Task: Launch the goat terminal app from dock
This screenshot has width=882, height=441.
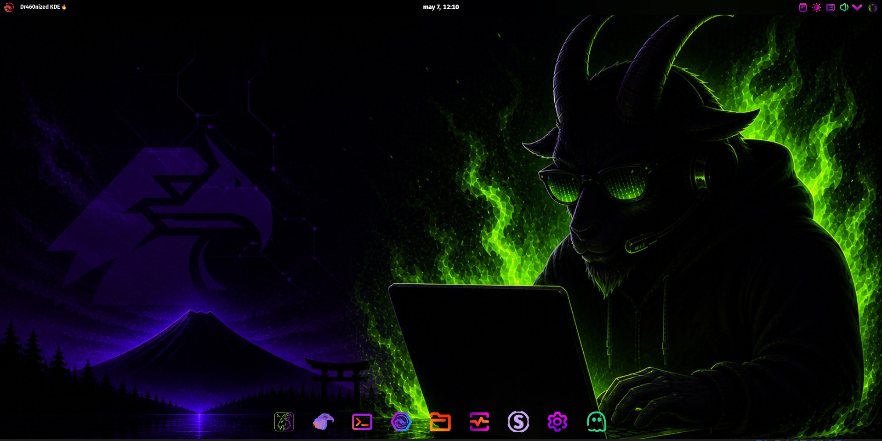Action: point(284,422)
